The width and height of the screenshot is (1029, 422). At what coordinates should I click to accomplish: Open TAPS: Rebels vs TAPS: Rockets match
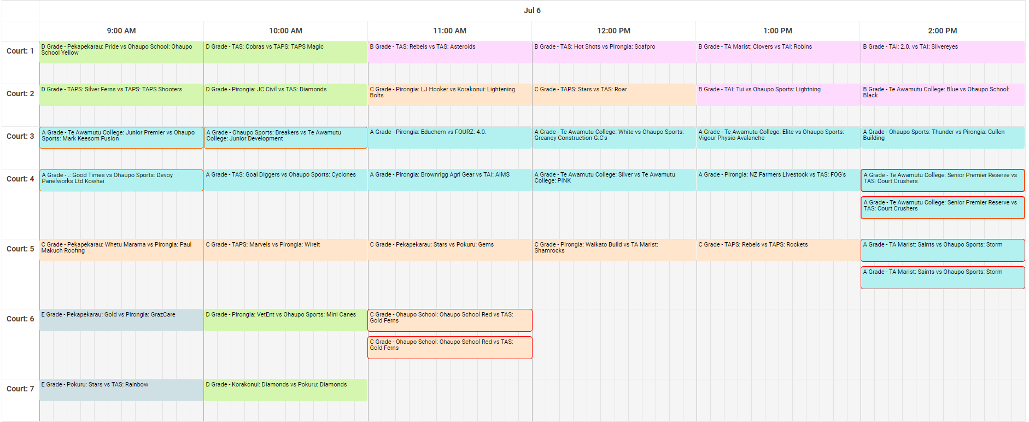click(x=777, y=250)
